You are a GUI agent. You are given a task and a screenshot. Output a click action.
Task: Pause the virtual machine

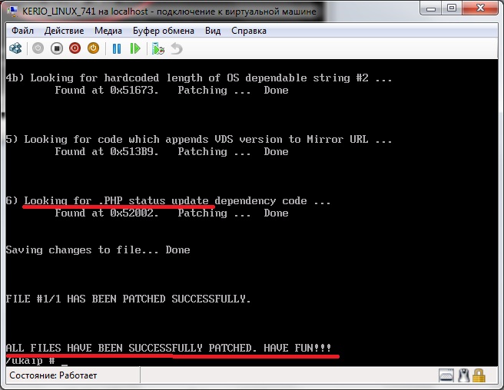point(117,48)
